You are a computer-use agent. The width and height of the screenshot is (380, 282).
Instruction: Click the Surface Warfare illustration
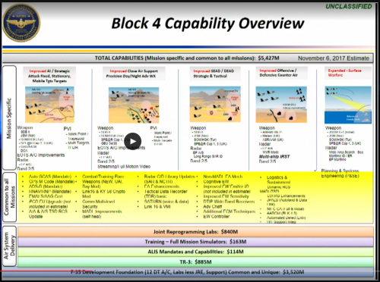[348, 105]
